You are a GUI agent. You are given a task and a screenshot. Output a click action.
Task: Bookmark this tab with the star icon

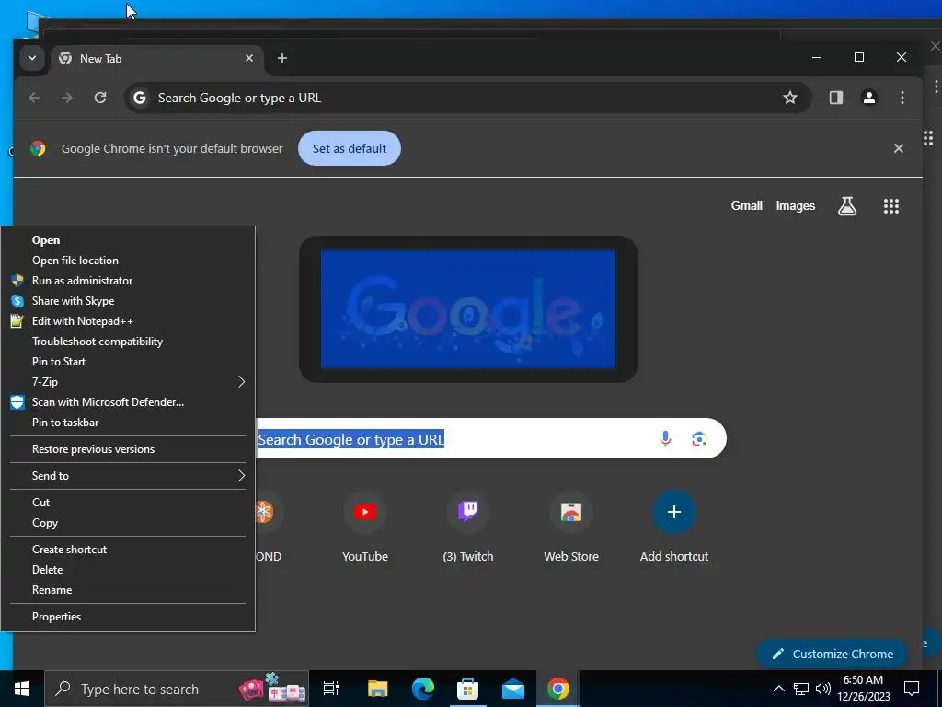point(790,98)
